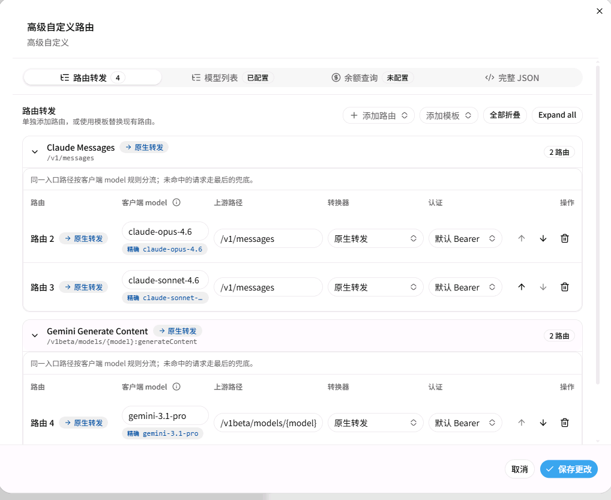Click the 原生转发 tag on 路由 4

83,423
